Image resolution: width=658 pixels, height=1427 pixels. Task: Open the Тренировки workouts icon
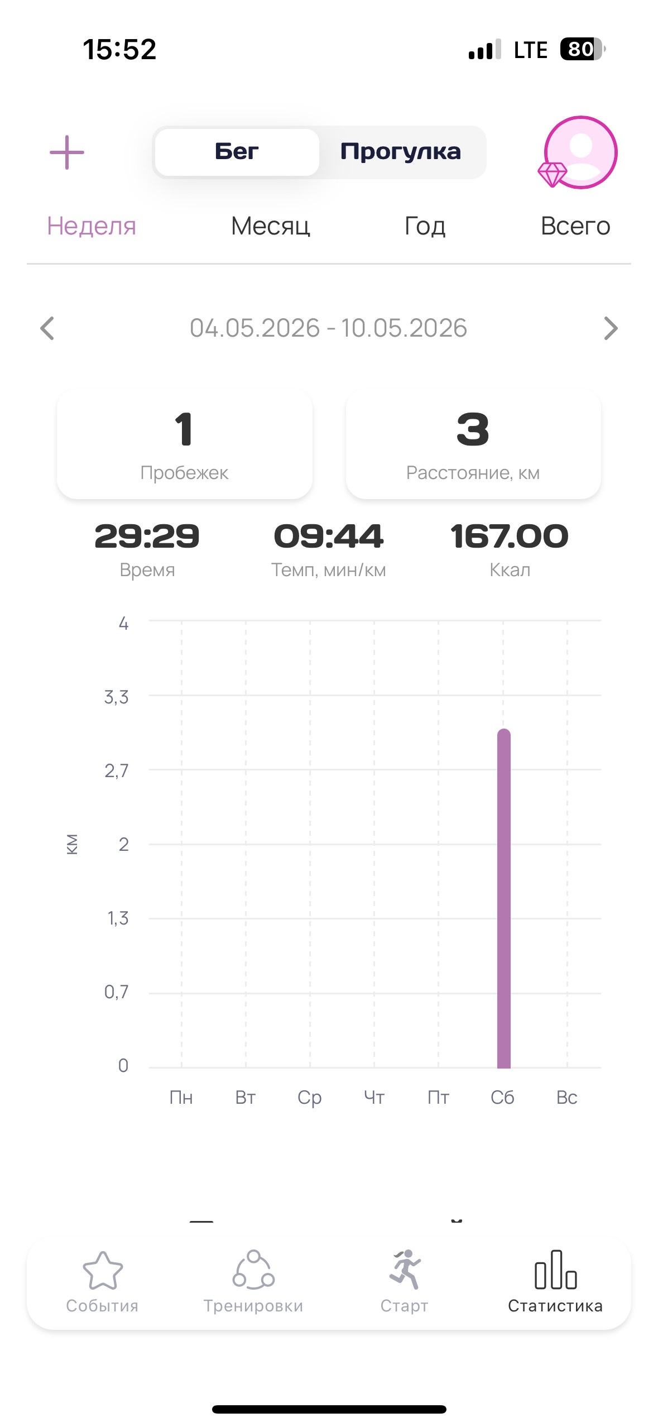pos(253,1270)
